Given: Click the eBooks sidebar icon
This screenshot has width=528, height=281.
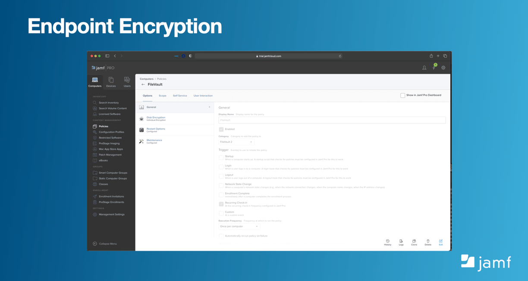Looking at the screenshot, I should [x=95, y=161].
